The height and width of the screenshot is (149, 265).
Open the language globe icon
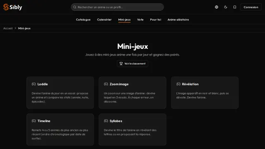217,7
